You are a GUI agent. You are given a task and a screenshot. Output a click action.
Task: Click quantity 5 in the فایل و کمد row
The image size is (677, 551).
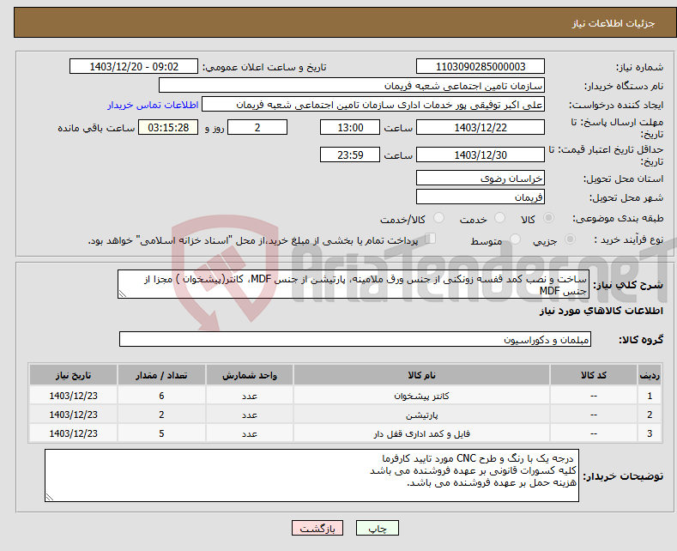(x=161, y=433)
